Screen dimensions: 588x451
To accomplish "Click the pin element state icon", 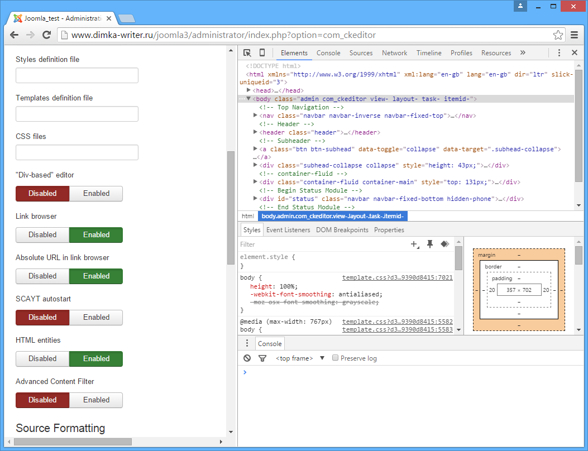I will coord(430,244).
